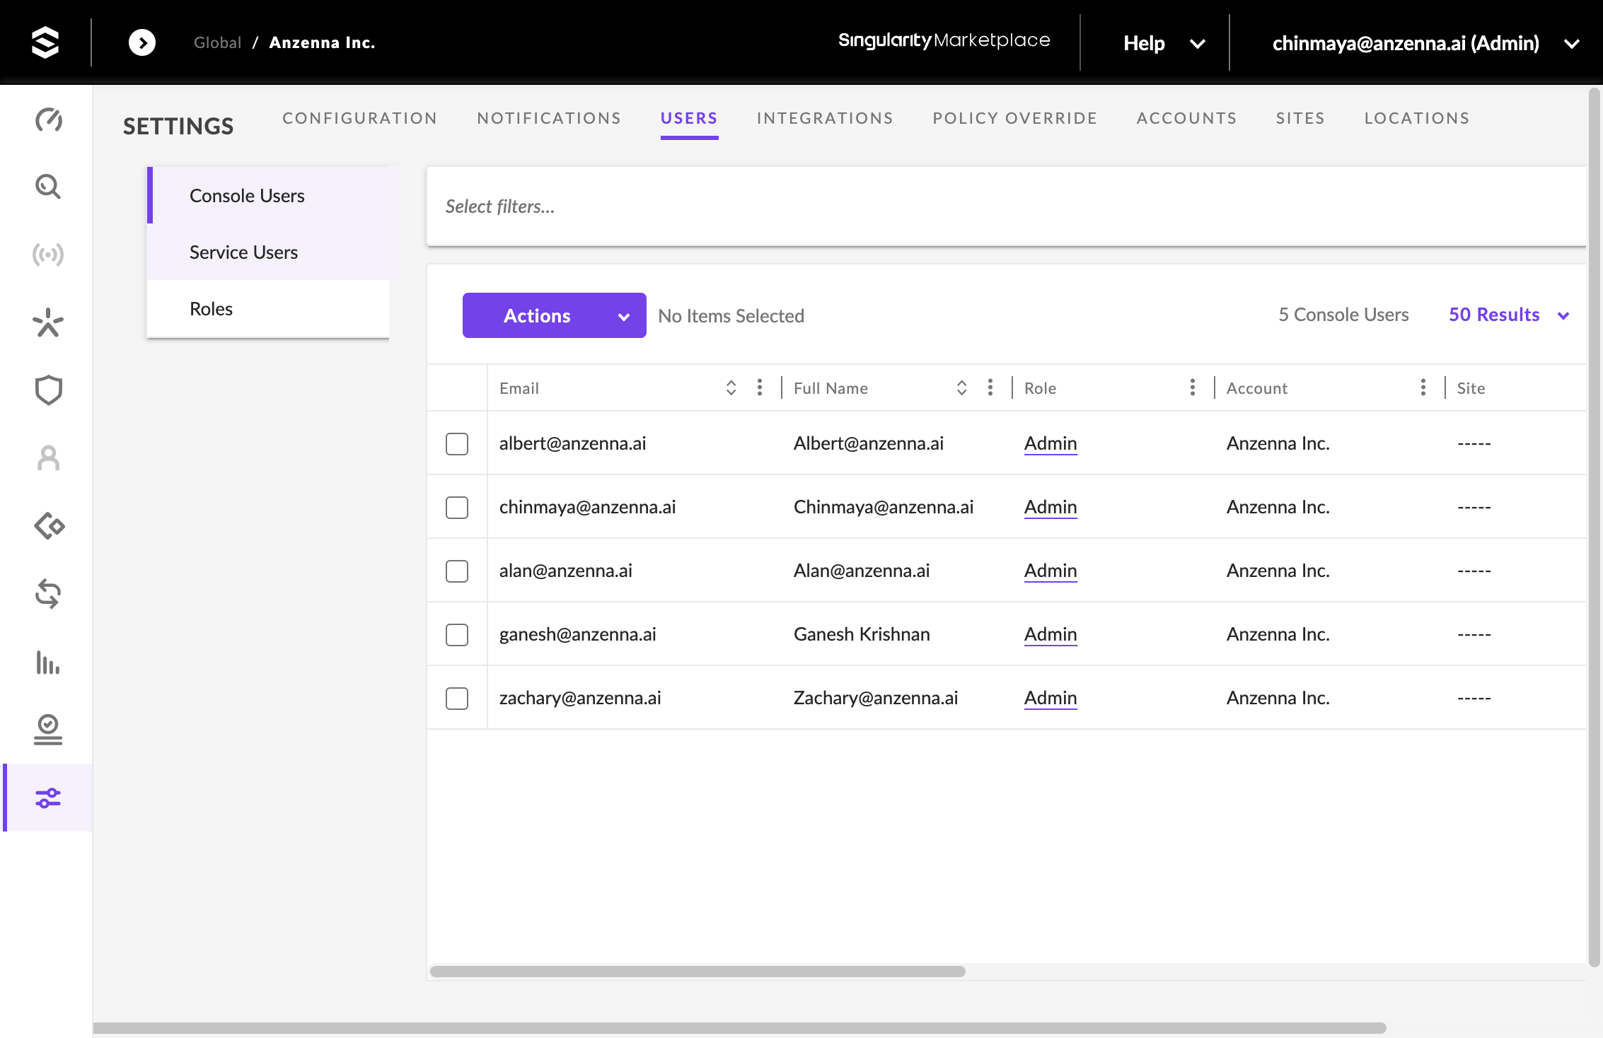Screen dimensions: 1603x1038
Task: Open the Dashboard gauge icon in sidebar
Action: [x=48, y=119]
